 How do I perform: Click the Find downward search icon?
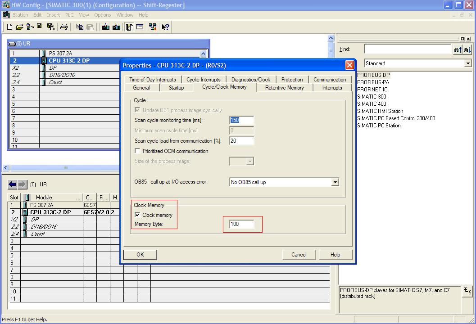click(x=467, y=49)
